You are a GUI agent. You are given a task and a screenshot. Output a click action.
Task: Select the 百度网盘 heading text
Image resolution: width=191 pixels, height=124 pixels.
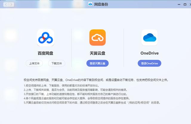(45, 53)
